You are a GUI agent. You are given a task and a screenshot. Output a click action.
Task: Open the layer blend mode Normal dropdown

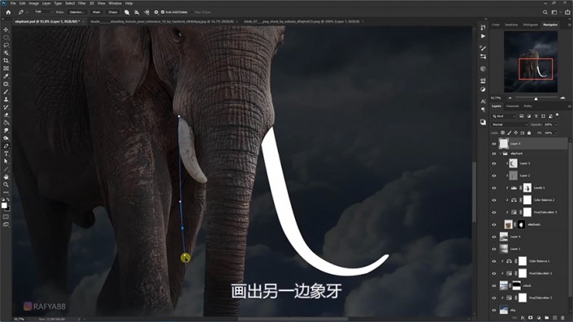tap(510, 124)
